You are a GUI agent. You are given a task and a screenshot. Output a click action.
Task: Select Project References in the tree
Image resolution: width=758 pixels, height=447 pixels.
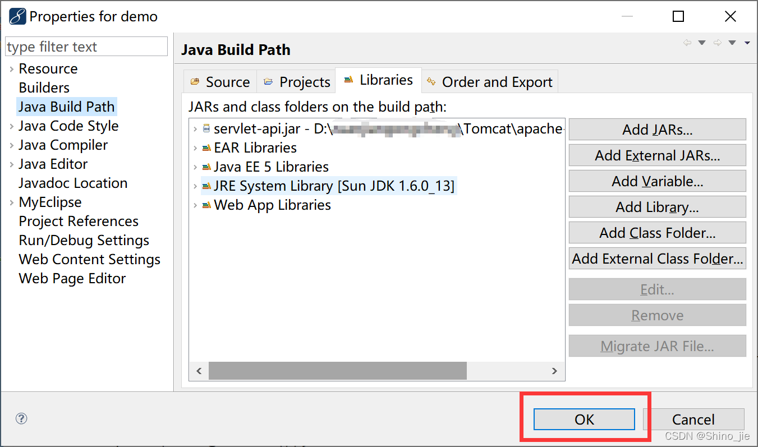(x=79, y=222)
